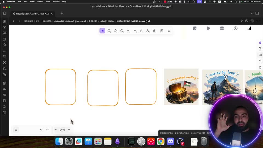
Task: Redo the canvas action
Action: coord(47,130)
